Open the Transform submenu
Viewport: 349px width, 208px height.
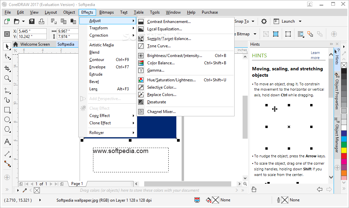tap(108, 28)
